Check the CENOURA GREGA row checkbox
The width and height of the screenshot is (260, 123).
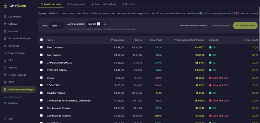point(42,70)
